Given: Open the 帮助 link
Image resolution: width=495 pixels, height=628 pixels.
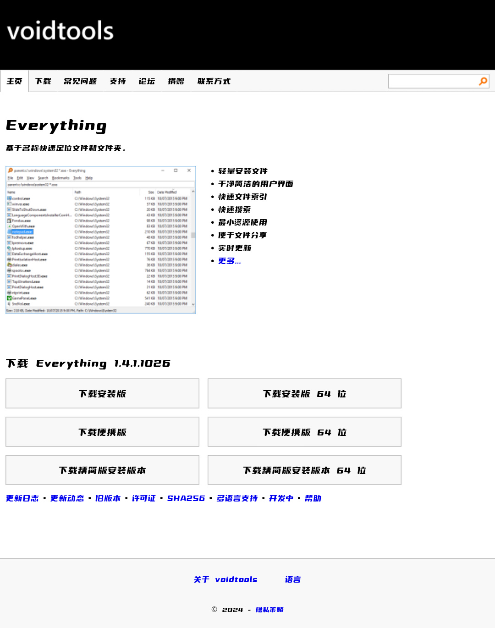Looking at the screenshot, I should coord(313,498).
